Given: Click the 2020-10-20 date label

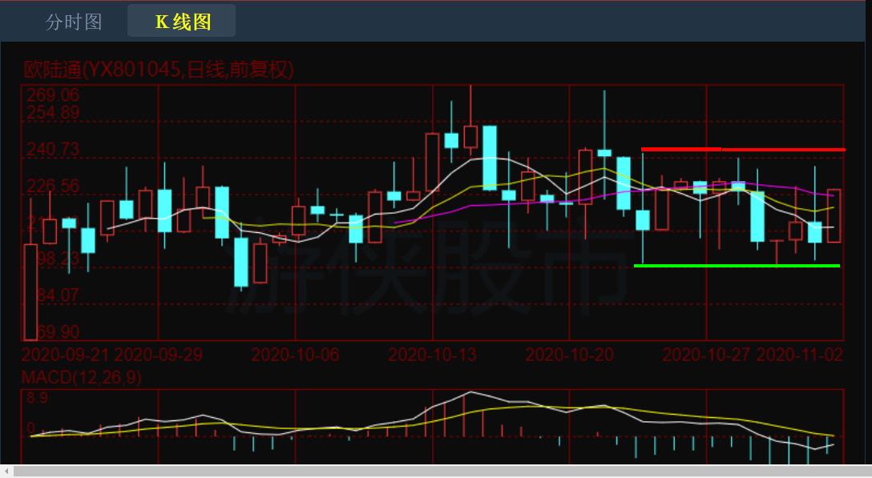Looking at the screenshot, I should point(570,355).
